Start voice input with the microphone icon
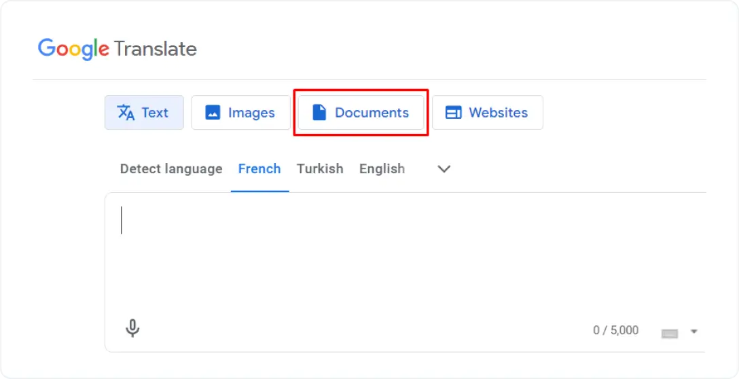Screen dimensions: 739x379 pyautogui.click(x=133, y=328)
